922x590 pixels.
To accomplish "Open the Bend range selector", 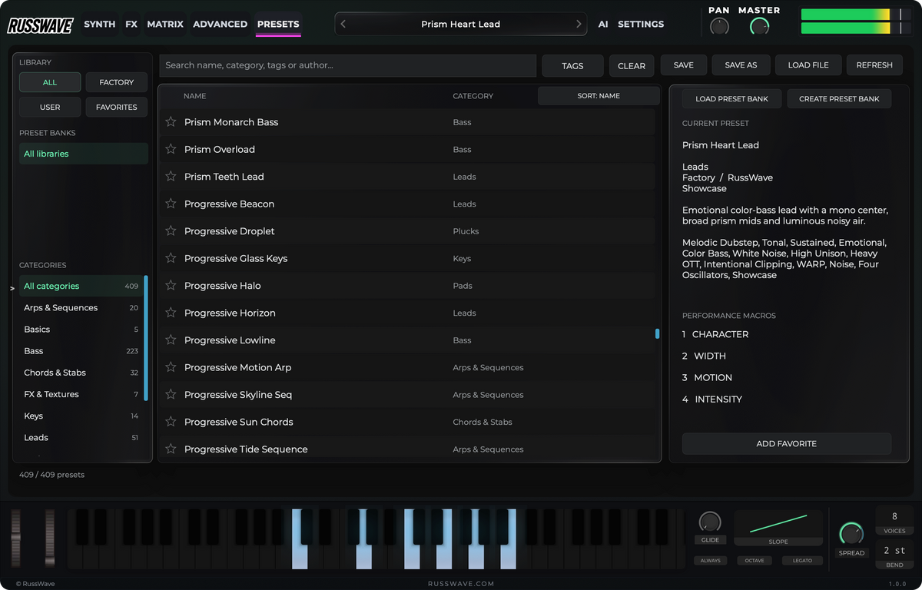I will tap(894, 555).
